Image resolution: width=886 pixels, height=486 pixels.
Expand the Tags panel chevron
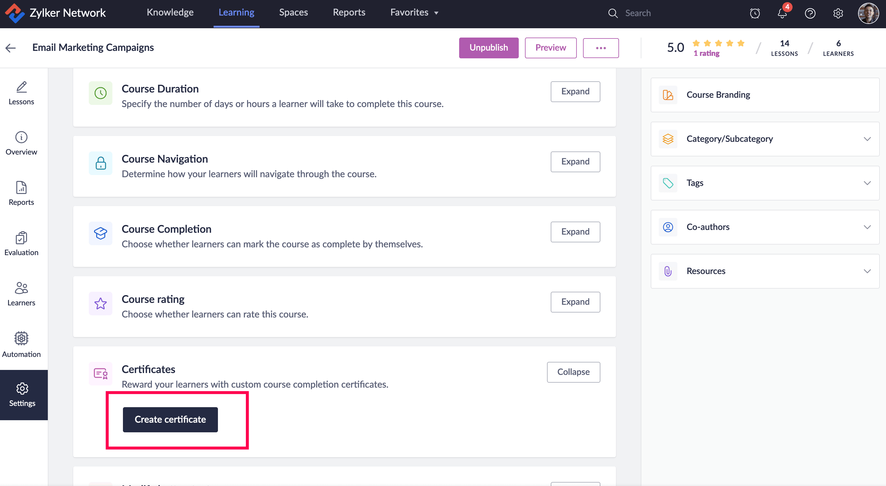coord(867,183)
